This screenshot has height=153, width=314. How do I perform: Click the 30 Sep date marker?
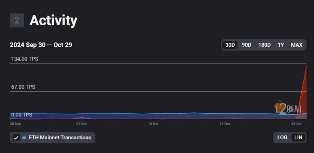coord(15,124)
